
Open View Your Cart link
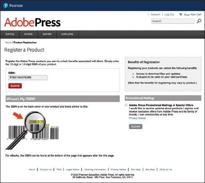click(x=192, y=14)
